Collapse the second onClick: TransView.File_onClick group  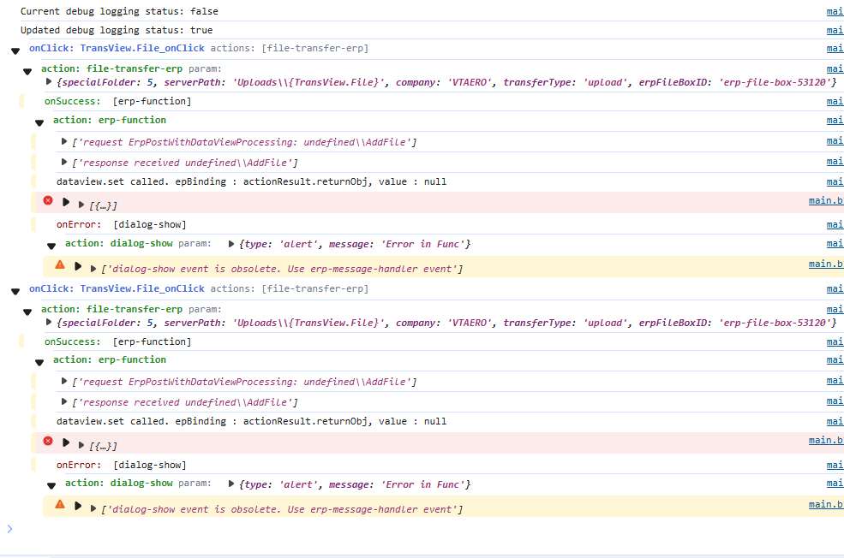point(15,291)
